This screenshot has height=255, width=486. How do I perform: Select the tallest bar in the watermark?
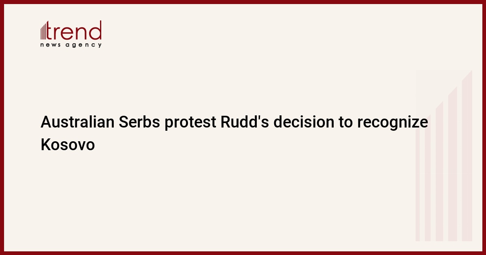point(467,156)
